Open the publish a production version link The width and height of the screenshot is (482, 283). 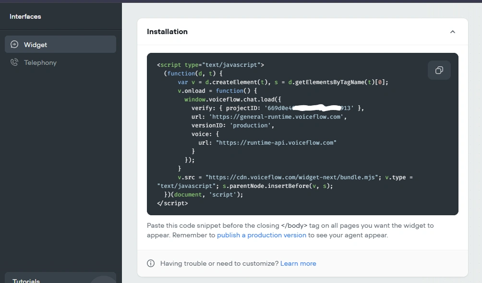point(261,235)
